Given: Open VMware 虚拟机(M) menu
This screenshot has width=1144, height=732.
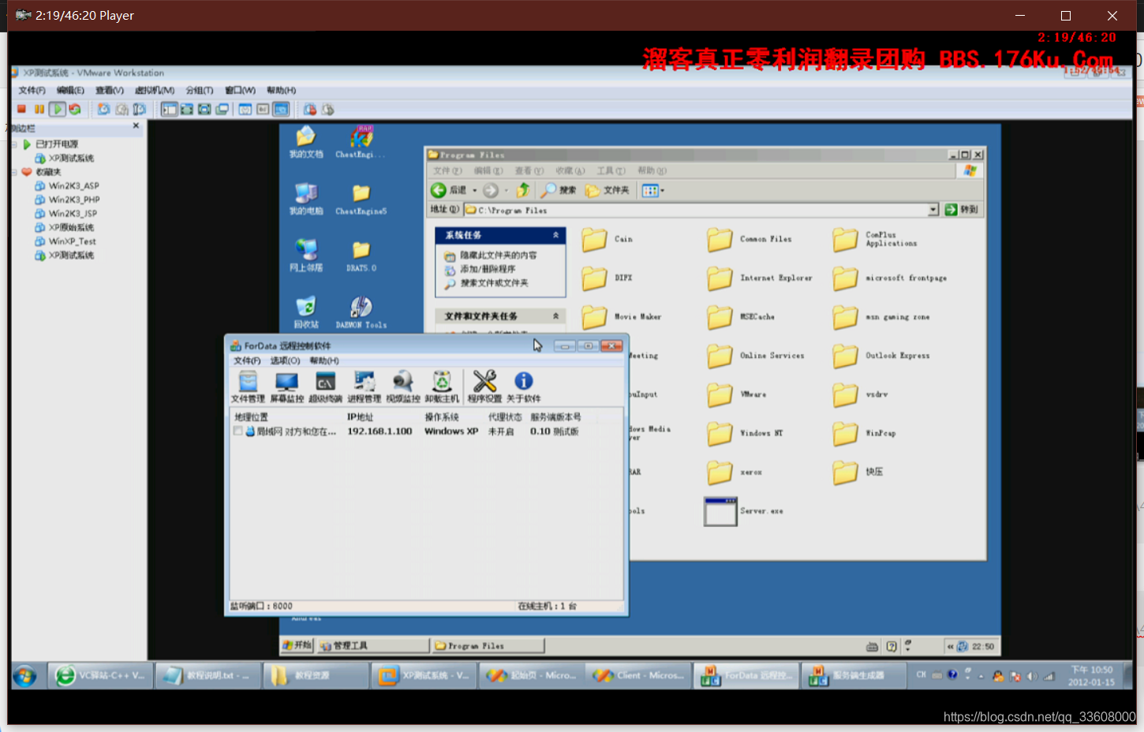Looking at the screenshot, I should [155, 91].
